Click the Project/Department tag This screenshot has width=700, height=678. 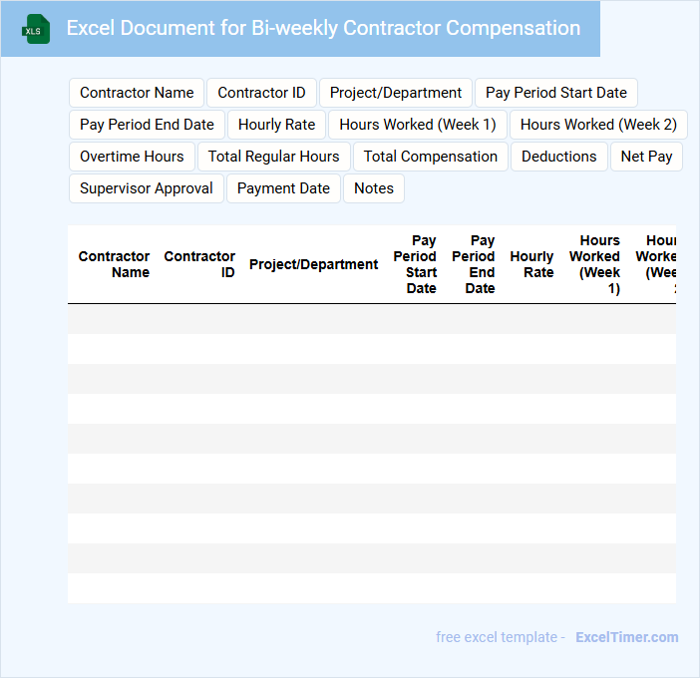396,93
